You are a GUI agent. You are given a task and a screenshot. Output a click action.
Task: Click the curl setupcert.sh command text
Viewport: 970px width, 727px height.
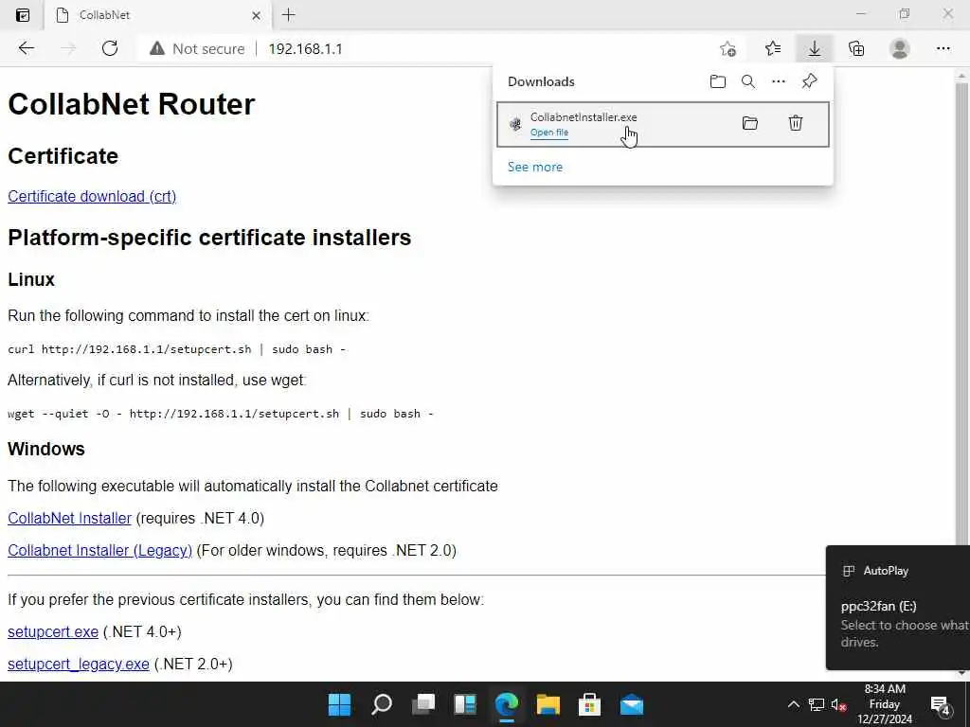click(x=176, y=349)
